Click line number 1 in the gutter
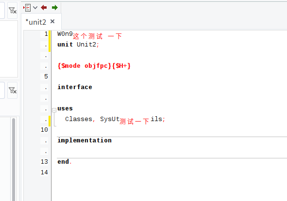Screen dimensions: 287x201 (x=46, y=34)
